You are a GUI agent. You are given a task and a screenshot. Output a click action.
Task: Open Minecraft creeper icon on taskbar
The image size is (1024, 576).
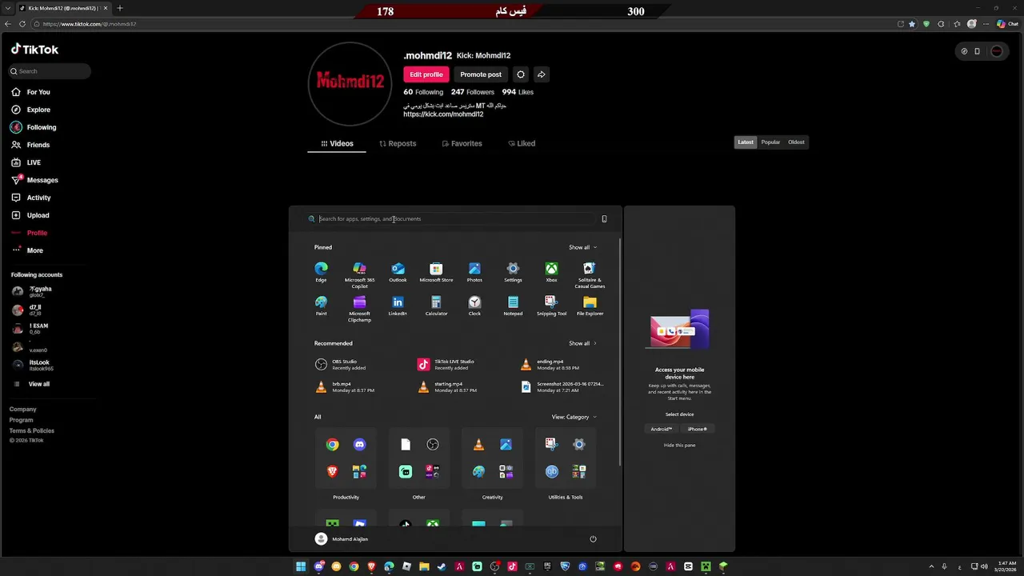(706, 566)
